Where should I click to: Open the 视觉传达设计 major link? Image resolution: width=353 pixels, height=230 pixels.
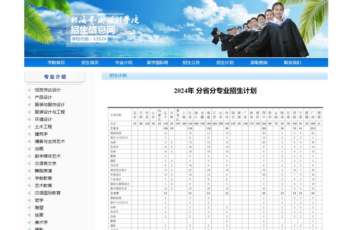point(48,90)
